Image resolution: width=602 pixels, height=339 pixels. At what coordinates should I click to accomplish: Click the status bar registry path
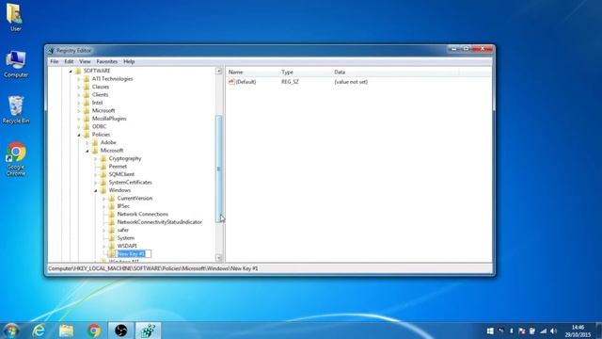tap(152, 268)
